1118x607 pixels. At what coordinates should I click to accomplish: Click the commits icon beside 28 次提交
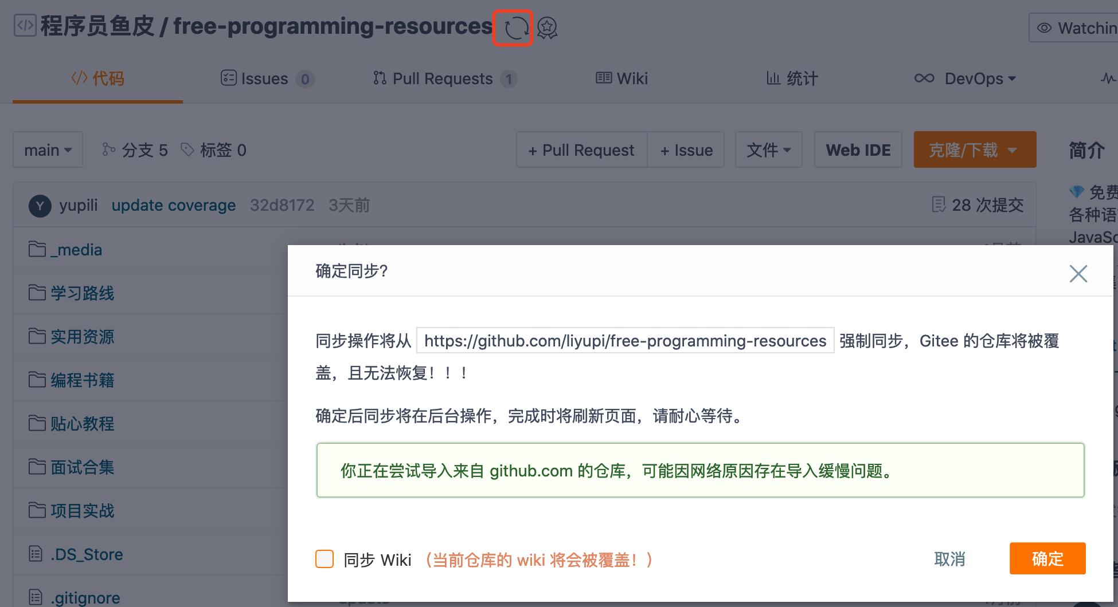click(x=939, y=205)
